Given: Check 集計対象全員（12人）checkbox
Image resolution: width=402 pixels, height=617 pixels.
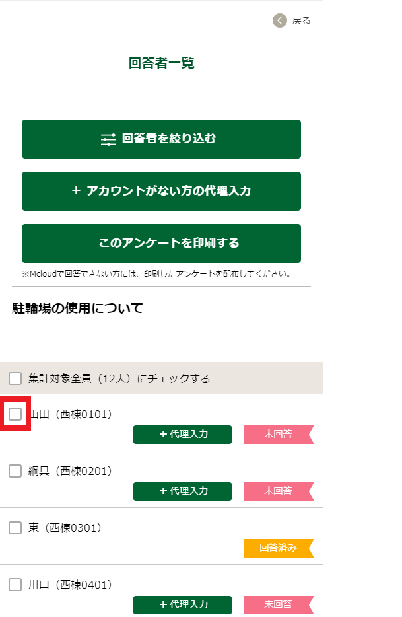Looking at the screenshot, I should click(x=15, y=379).
